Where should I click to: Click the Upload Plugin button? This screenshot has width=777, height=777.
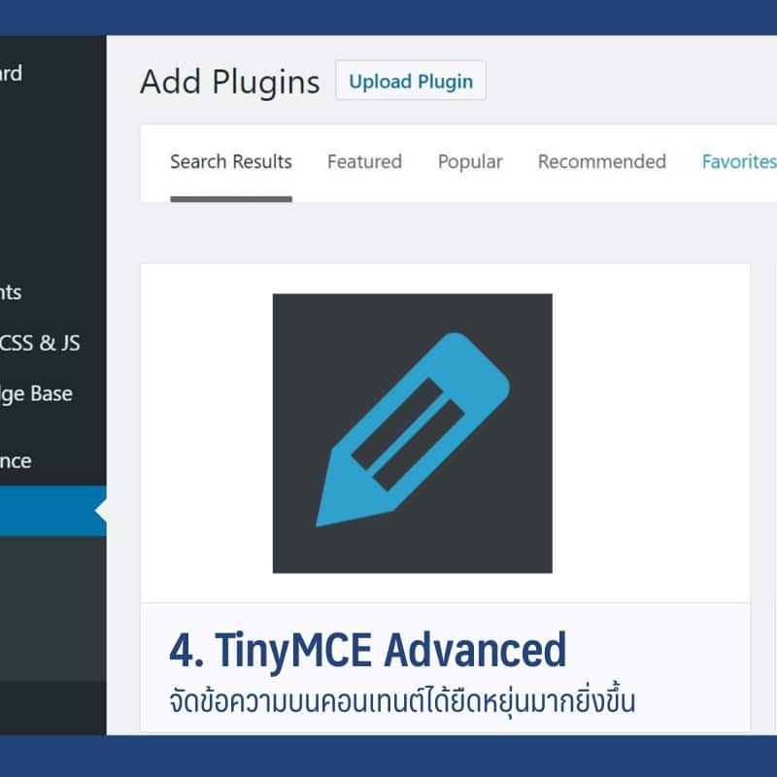[x=410, y=81]
